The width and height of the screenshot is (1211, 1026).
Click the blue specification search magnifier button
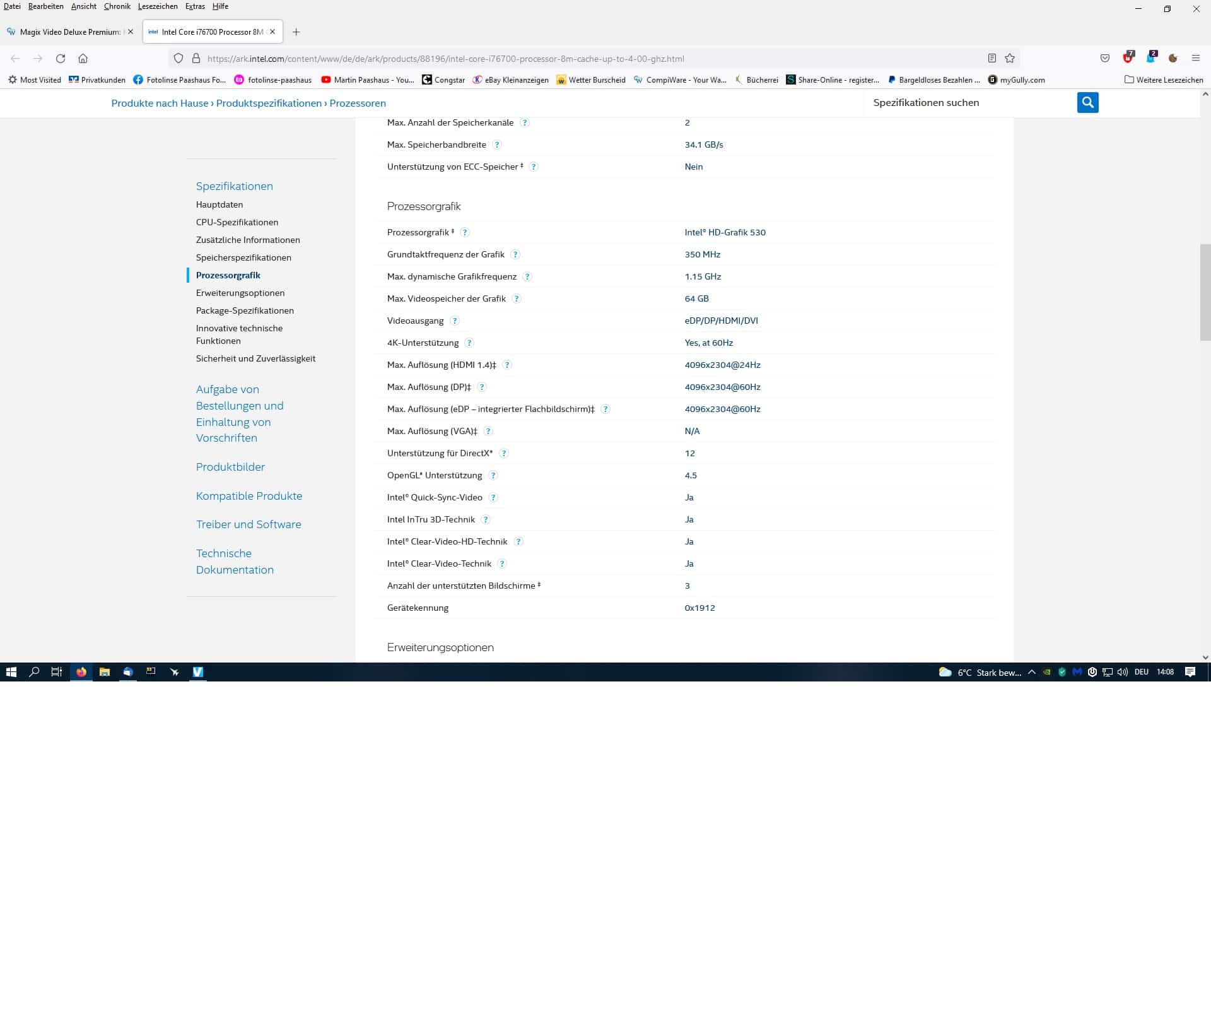click(x=1087, y=102)
